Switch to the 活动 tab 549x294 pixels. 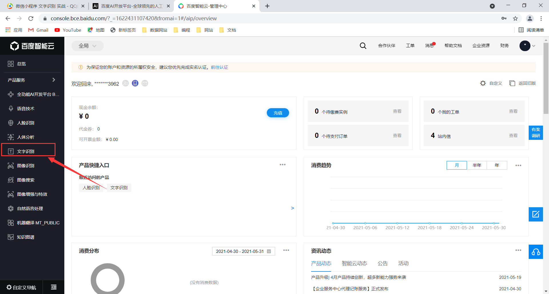(403, 263)
